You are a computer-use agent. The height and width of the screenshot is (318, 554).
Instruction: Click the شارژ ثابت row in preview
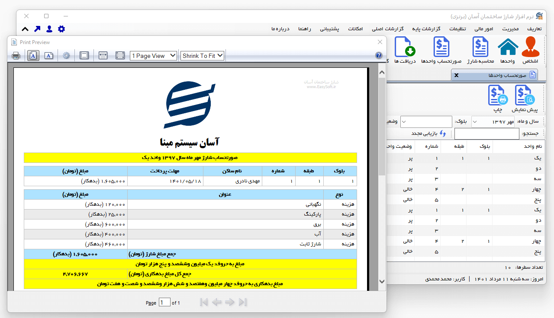click(190, 244)
